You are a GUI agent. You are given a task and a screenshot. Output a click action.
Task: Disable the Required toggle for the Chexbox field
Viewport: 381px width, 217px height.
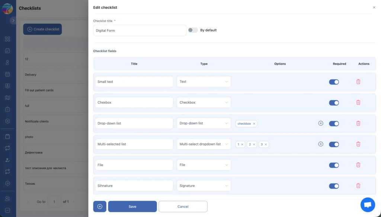click(334, 102)
